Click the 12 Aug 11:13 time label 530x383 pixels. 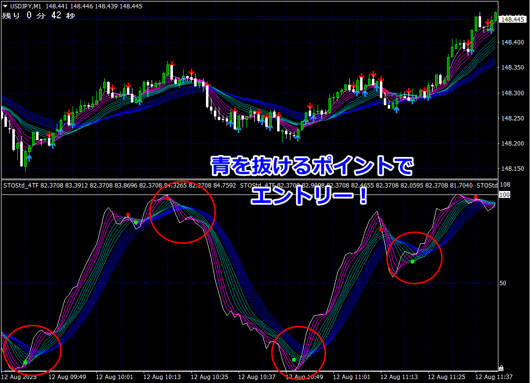[x=399, y=377]
